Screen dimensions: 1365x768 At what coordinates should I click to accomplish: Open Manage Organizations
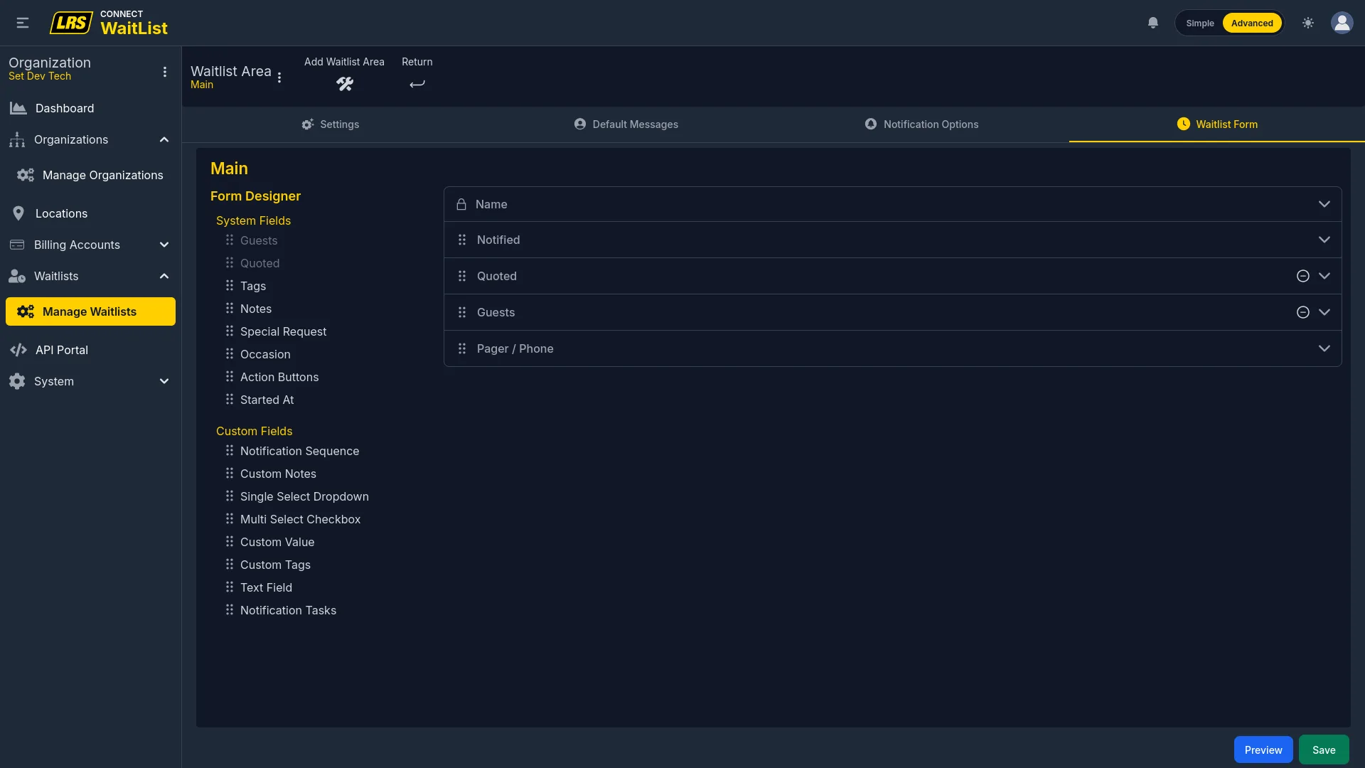click(90, 175)
